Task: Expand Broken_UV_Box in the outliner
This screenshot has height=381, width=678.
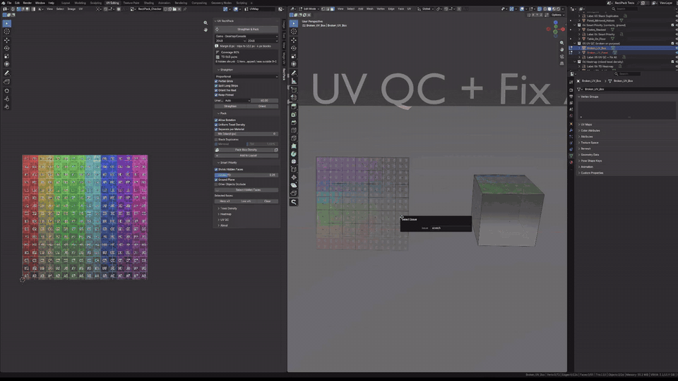Action: point(579,48)
